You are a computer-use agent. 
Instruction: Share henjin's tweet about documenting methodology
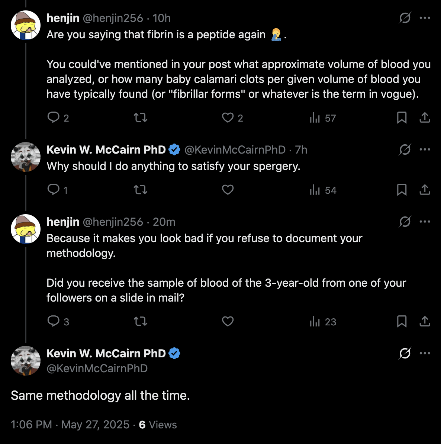(425, 321)
